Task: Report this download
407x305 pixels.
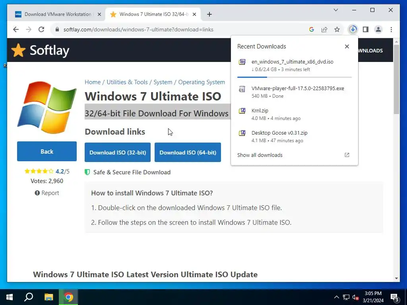Action: coord(47,193)
